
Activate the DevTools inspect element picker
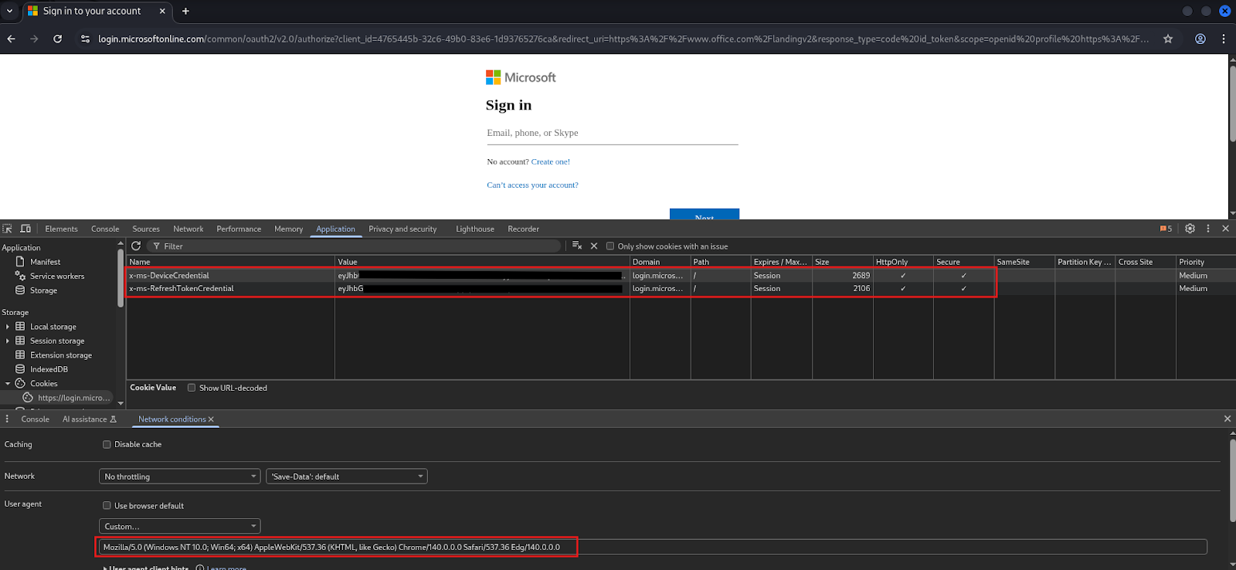pyautogui.click(x=8, y=229)
